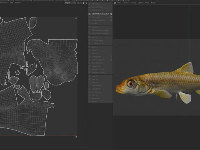The width and height of the screenshot is (200, 150).
Task: Open the viewport Cameras menu
Action: (x=125, y=3)
